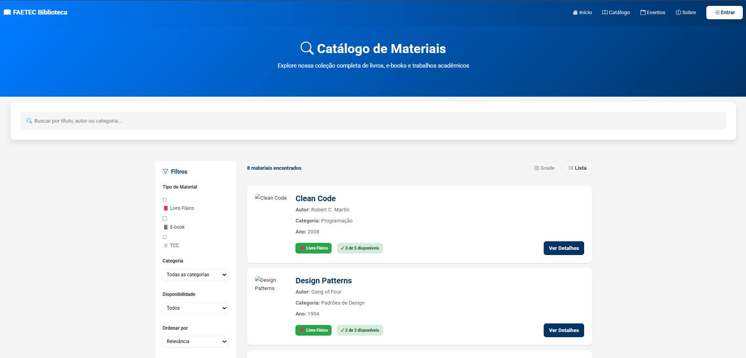Click the search input field
The width and height of the screenshot is (746, 358).
click(x=373, y=121)
